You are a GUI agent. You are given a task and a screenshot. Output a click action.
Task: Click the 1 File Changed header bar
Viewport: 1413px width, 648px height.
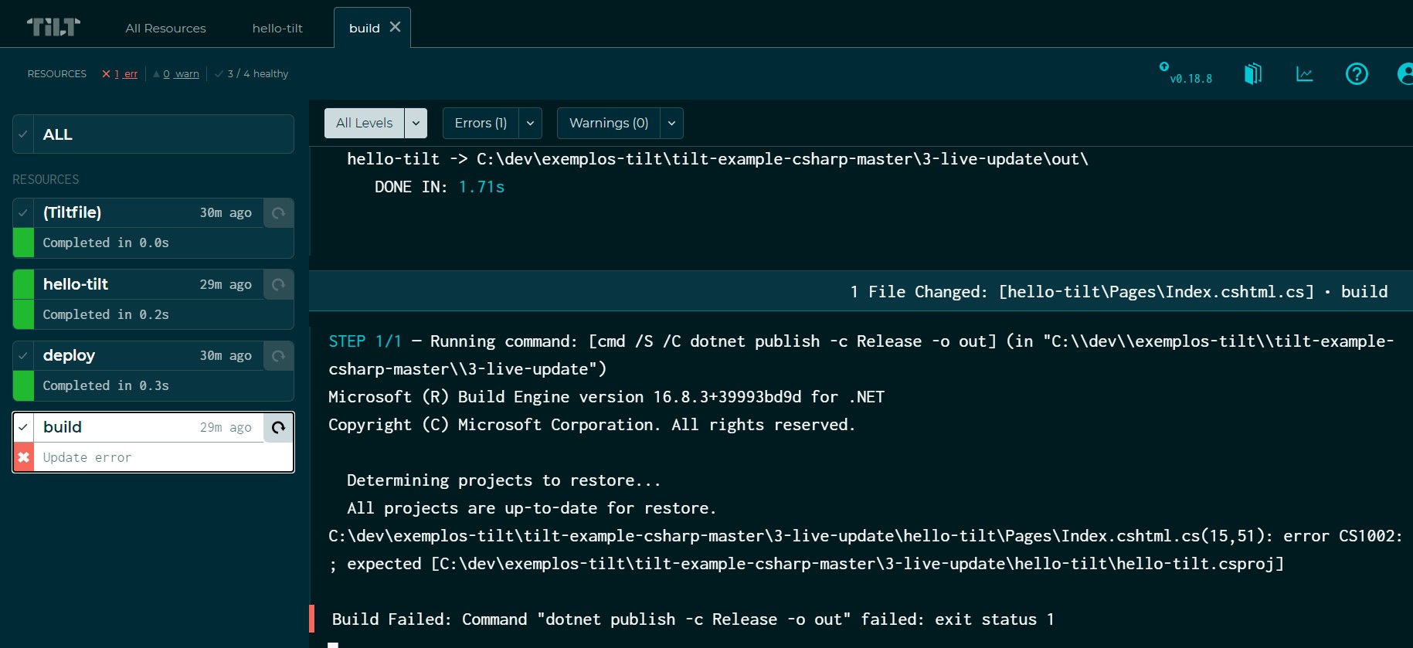(861, 291)
